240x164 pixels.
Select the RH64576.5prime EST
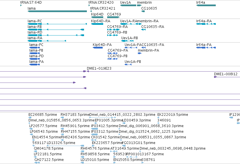point(95,149)
